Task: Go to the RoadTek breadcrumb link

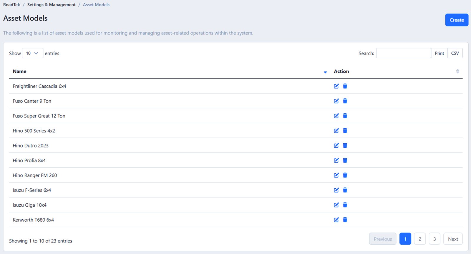Action: pyautogui.click(x=11, y=5)
